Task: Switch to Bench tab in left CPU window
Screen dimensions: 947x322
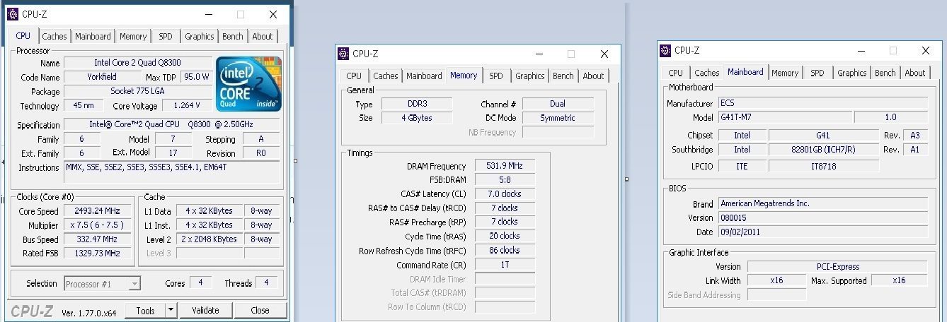Action: pos(233,37)
